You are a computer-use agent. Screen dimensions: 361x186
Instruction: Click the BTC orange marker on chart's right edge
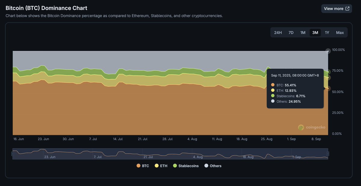(x=328, y=88)
